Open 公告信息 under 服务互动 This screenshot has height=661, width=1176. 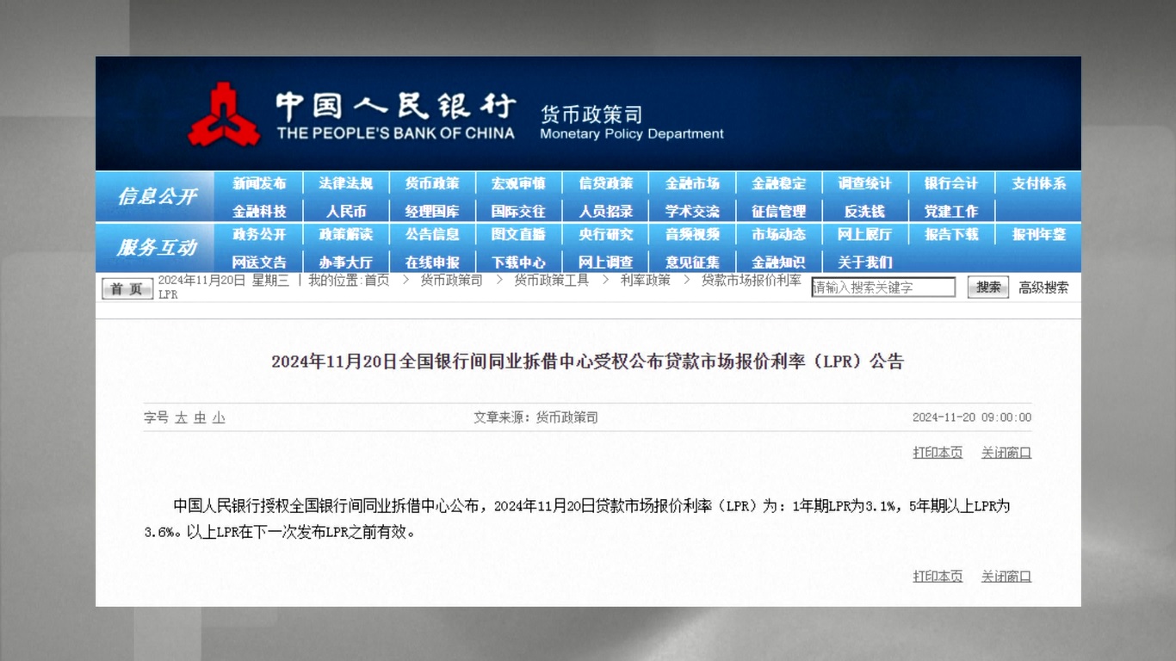[x=432, y=234]
